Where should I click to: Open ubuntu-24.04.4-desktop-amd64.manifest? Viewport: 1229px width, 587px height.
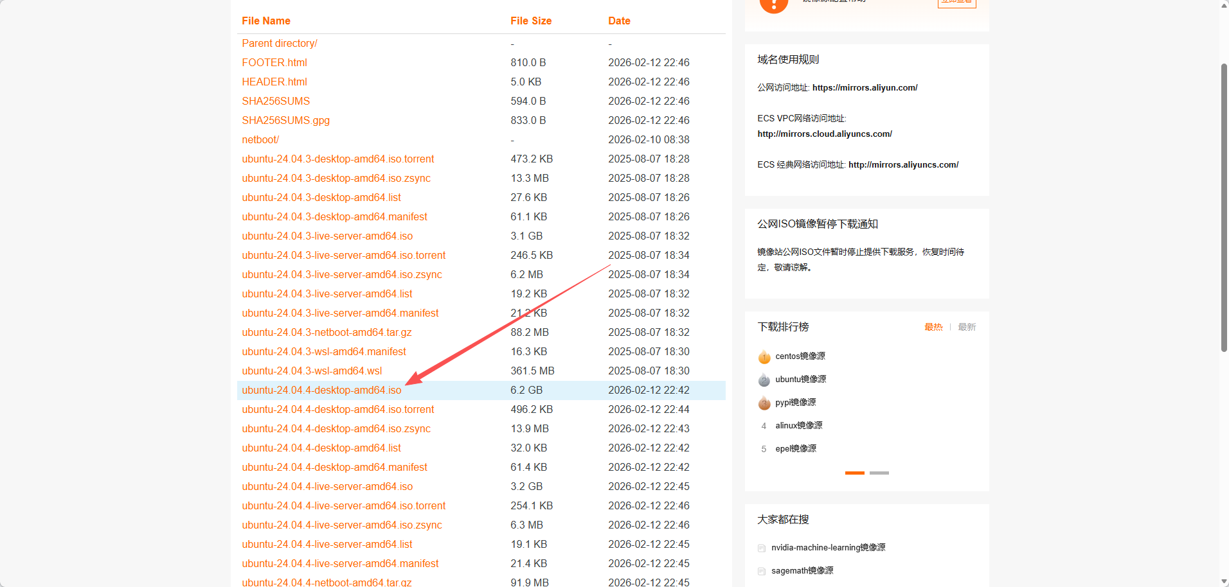pyautogui.click(x=335, y=467)
